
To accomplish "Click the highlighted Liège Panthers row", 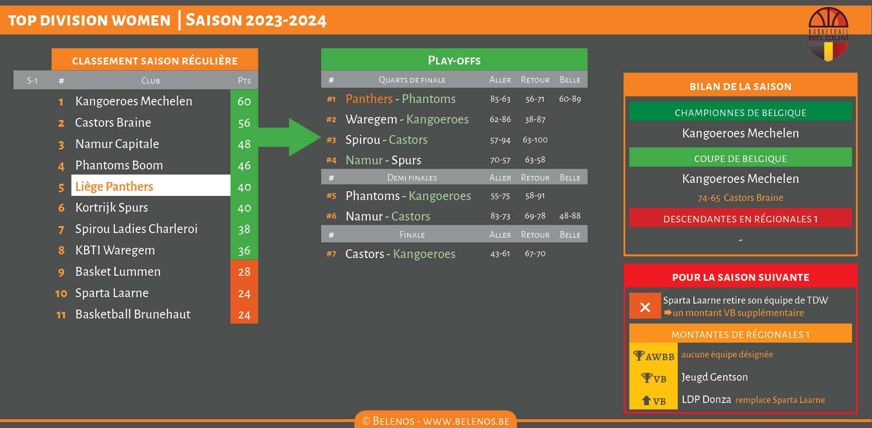I will pyautogui.click(x=151, y=186).
